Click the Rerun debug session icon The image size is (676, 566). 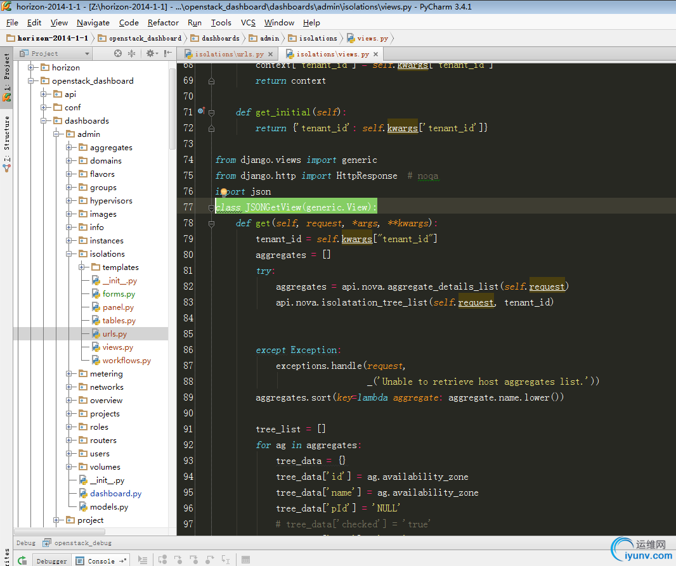[x=22, y=560]
